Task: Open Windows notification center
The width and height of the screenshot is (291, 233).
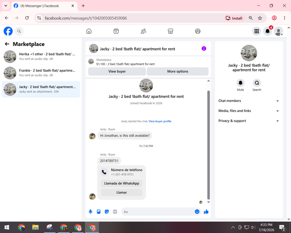Action: point(282,227)
